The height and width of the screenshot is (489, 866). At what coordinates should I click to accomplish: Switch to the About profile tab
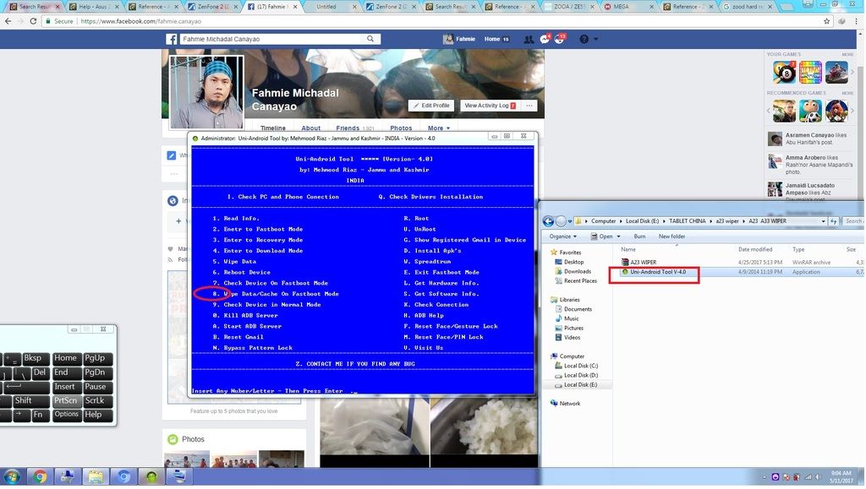pyautogui.click(x=311, y=128)
